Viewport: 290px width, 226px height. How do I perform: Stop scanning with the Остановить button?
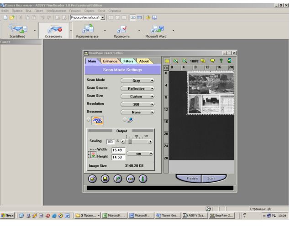click(x=54, y=30)
